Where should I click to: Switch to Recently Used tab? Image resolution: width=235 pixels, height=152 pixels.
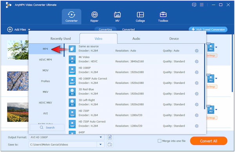click(x=61, y=39)
